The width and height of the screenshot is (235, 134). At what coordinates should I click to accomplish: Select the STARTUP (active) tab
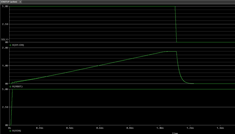click(9, 2)
